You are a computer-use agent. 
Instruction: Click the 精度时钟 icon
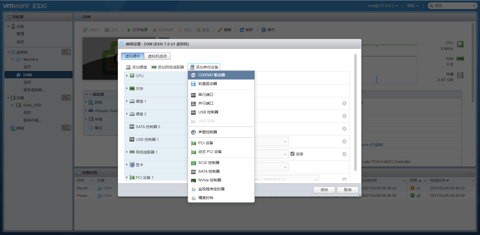tap(193, 198)
